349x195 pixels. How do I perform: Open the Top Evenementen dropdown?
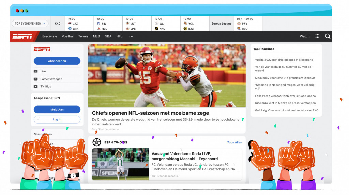(30, 23)
